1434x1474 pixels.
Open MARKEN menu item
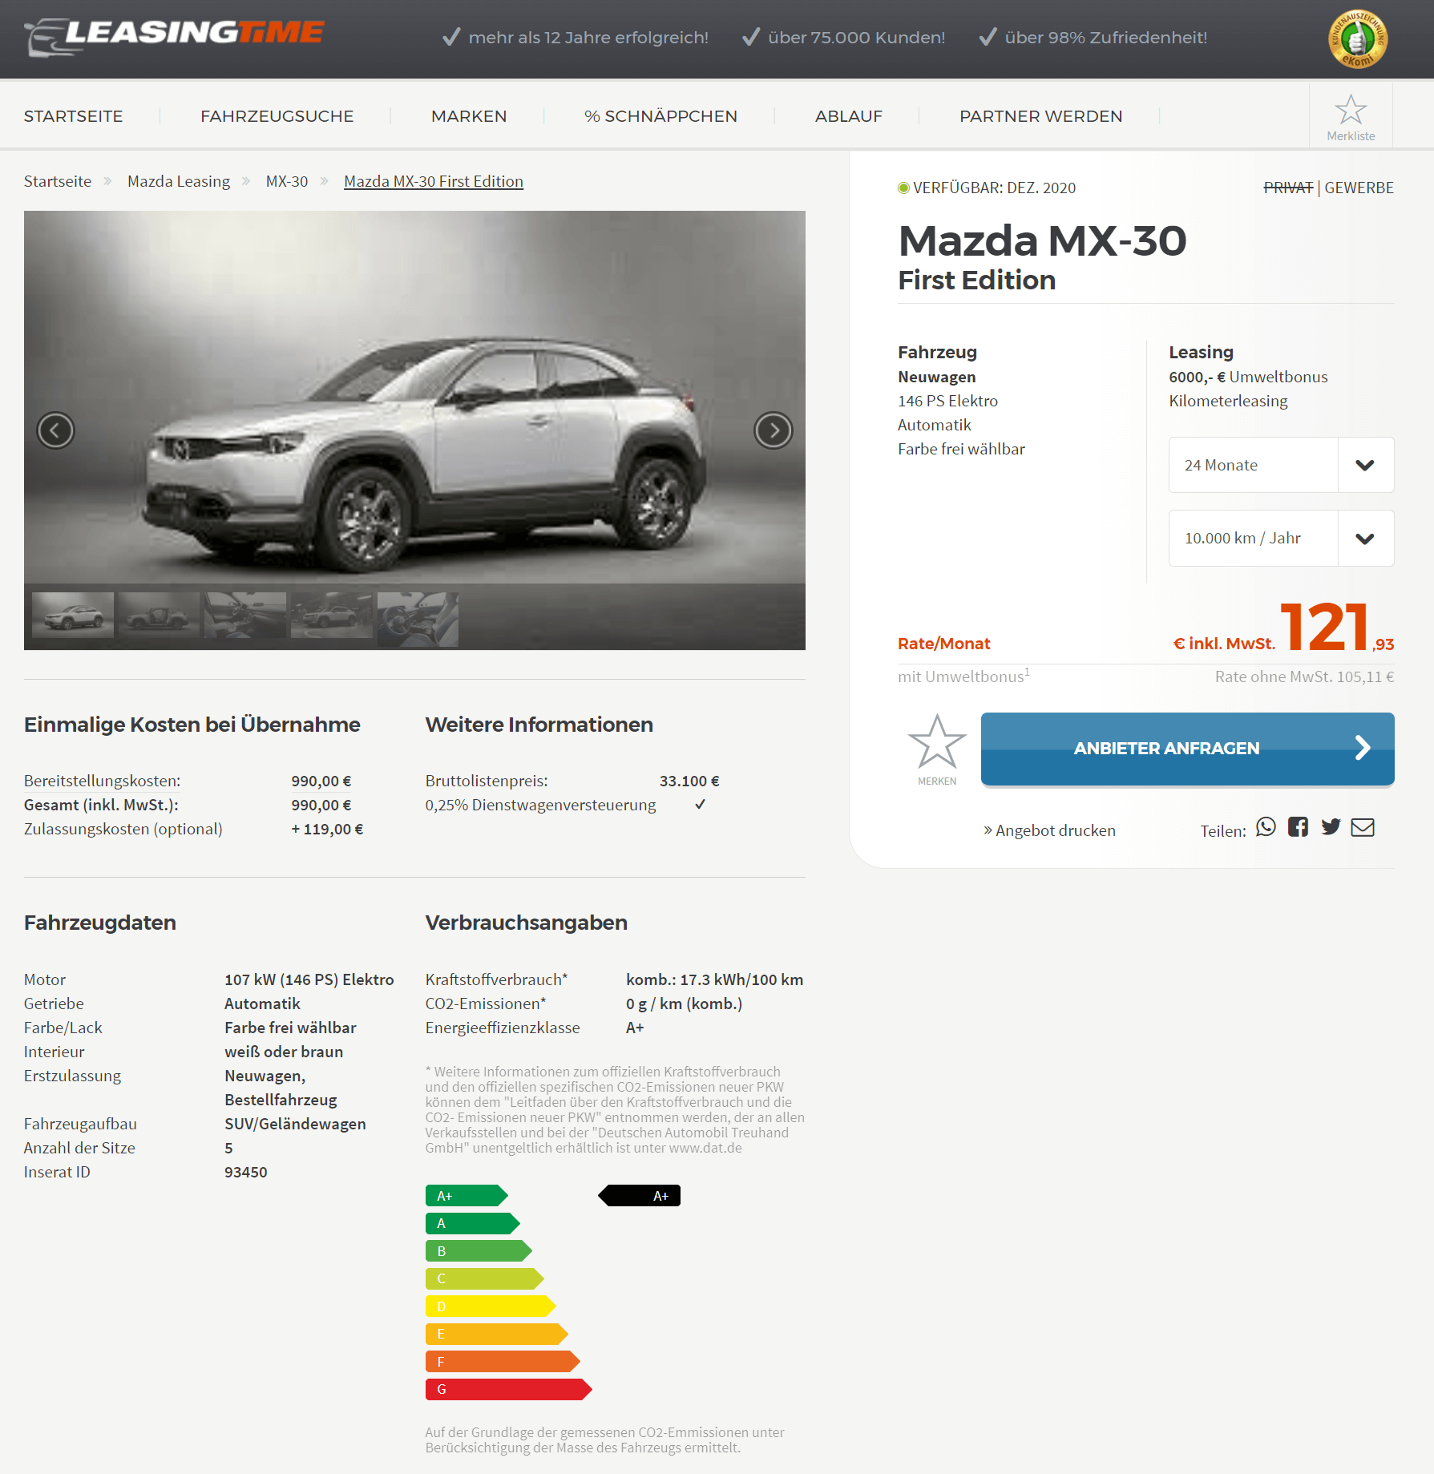pos(469,116)
